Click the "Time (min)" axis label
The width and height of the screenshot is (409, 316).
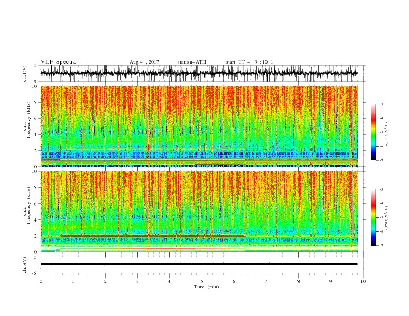(x=207, y=287)
